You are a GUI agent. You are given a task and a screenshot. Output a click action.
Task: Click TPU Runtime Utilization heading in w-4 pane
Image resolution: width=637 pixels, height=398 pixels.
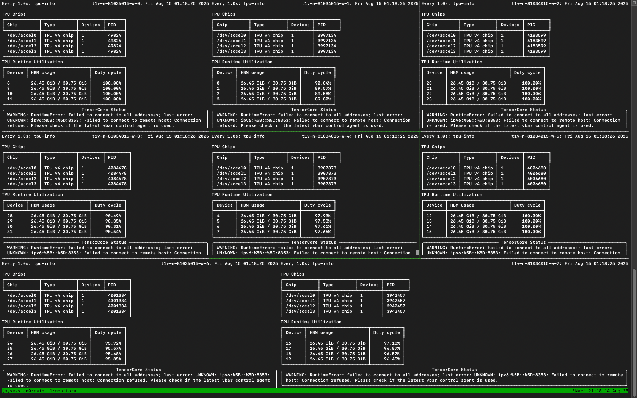[x=242, y=194]
